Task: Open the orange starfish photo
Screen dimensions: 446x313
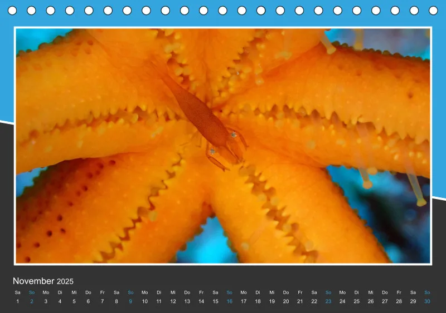Action: pos(223,146)
